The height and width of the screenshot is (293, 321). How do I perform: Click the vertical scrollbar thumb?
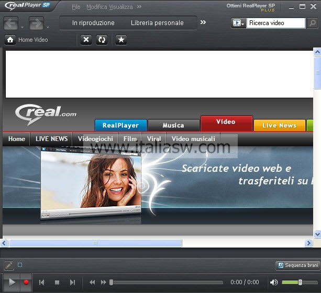(317, 73)
